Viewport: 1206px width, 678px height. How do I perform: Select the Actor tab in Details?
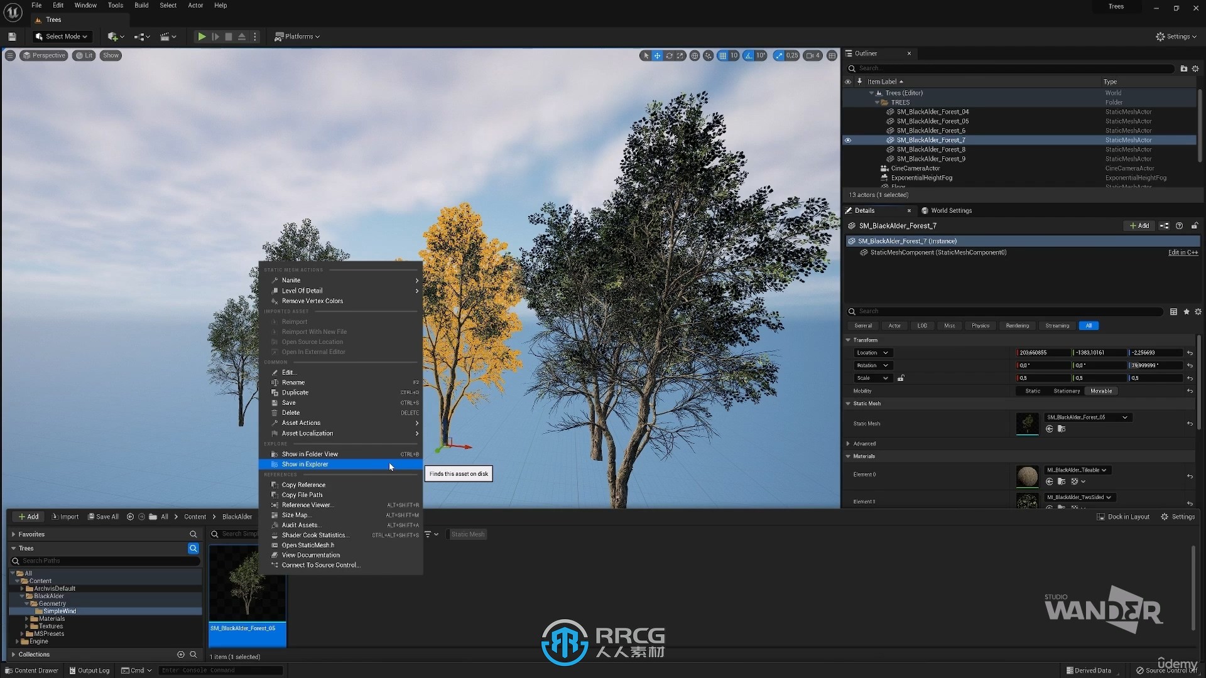(x=894, y=325)
